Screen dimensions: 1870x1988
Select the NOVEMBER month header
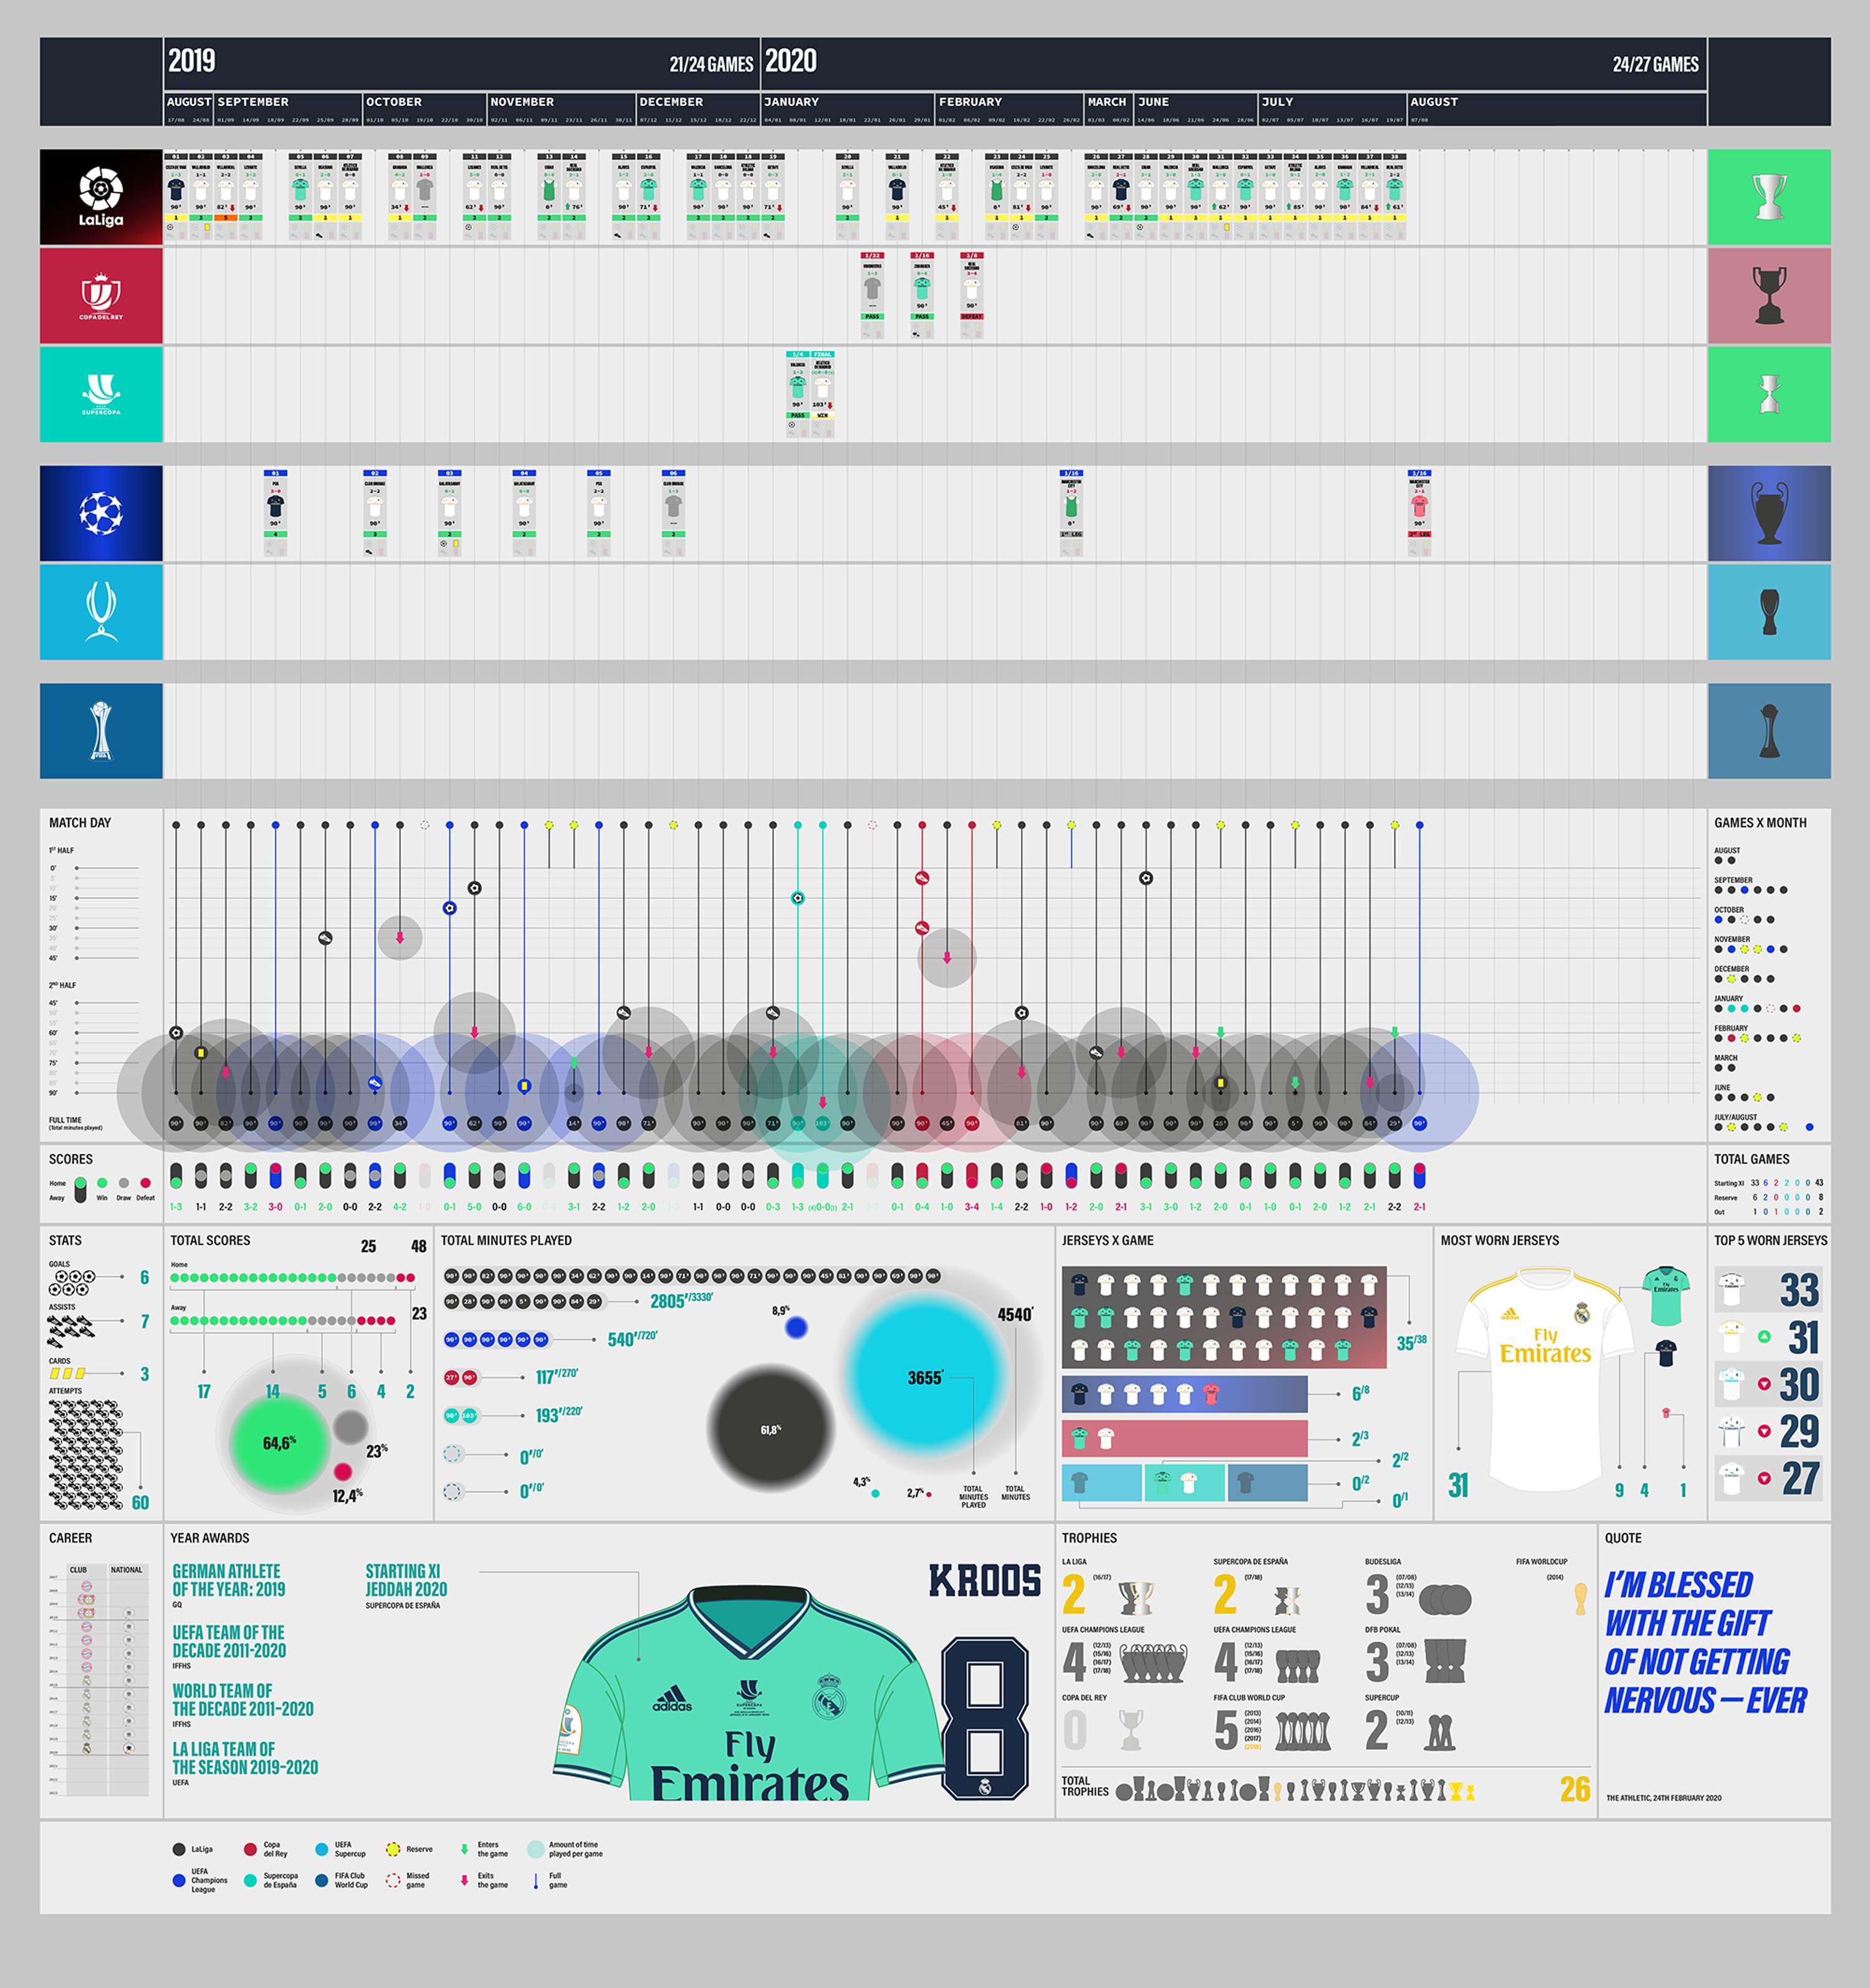(522, 102)
